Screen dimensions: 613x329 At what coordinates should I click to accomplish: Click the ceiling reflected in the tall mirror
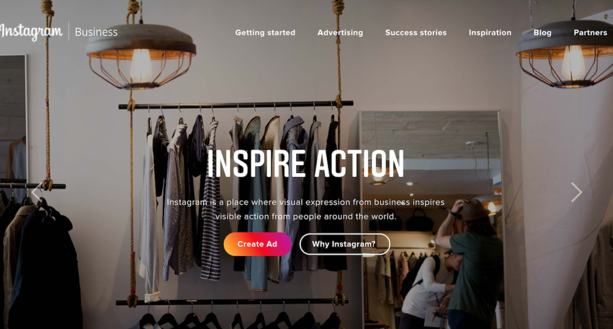point(430,135)
